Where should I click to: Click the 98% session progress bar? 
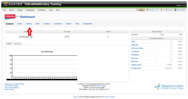pyautogui.click(x=141, y=10)
